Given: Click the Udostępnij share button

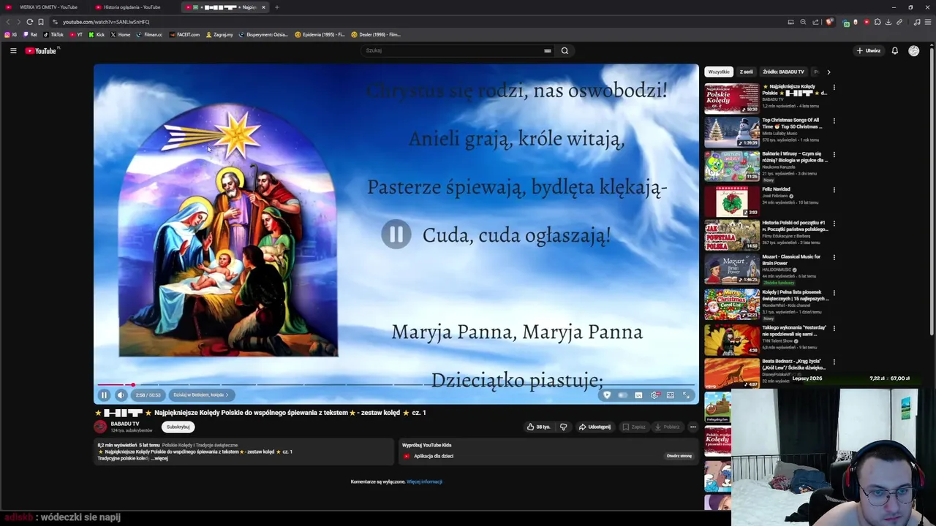Looking at the screenshot, I should click(595, 427).
